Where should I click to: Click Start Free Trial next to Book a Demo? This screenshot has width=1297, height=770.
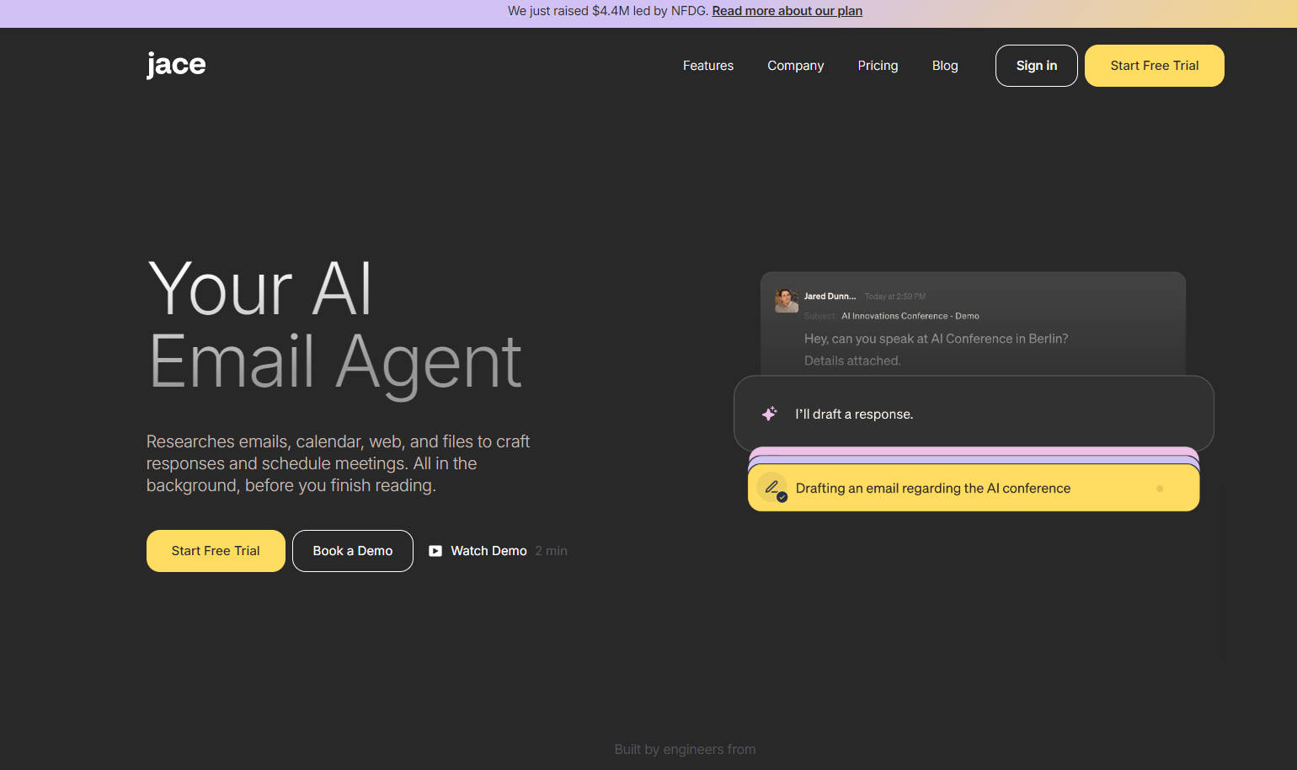pyautogui.click(x=216, y=551)
